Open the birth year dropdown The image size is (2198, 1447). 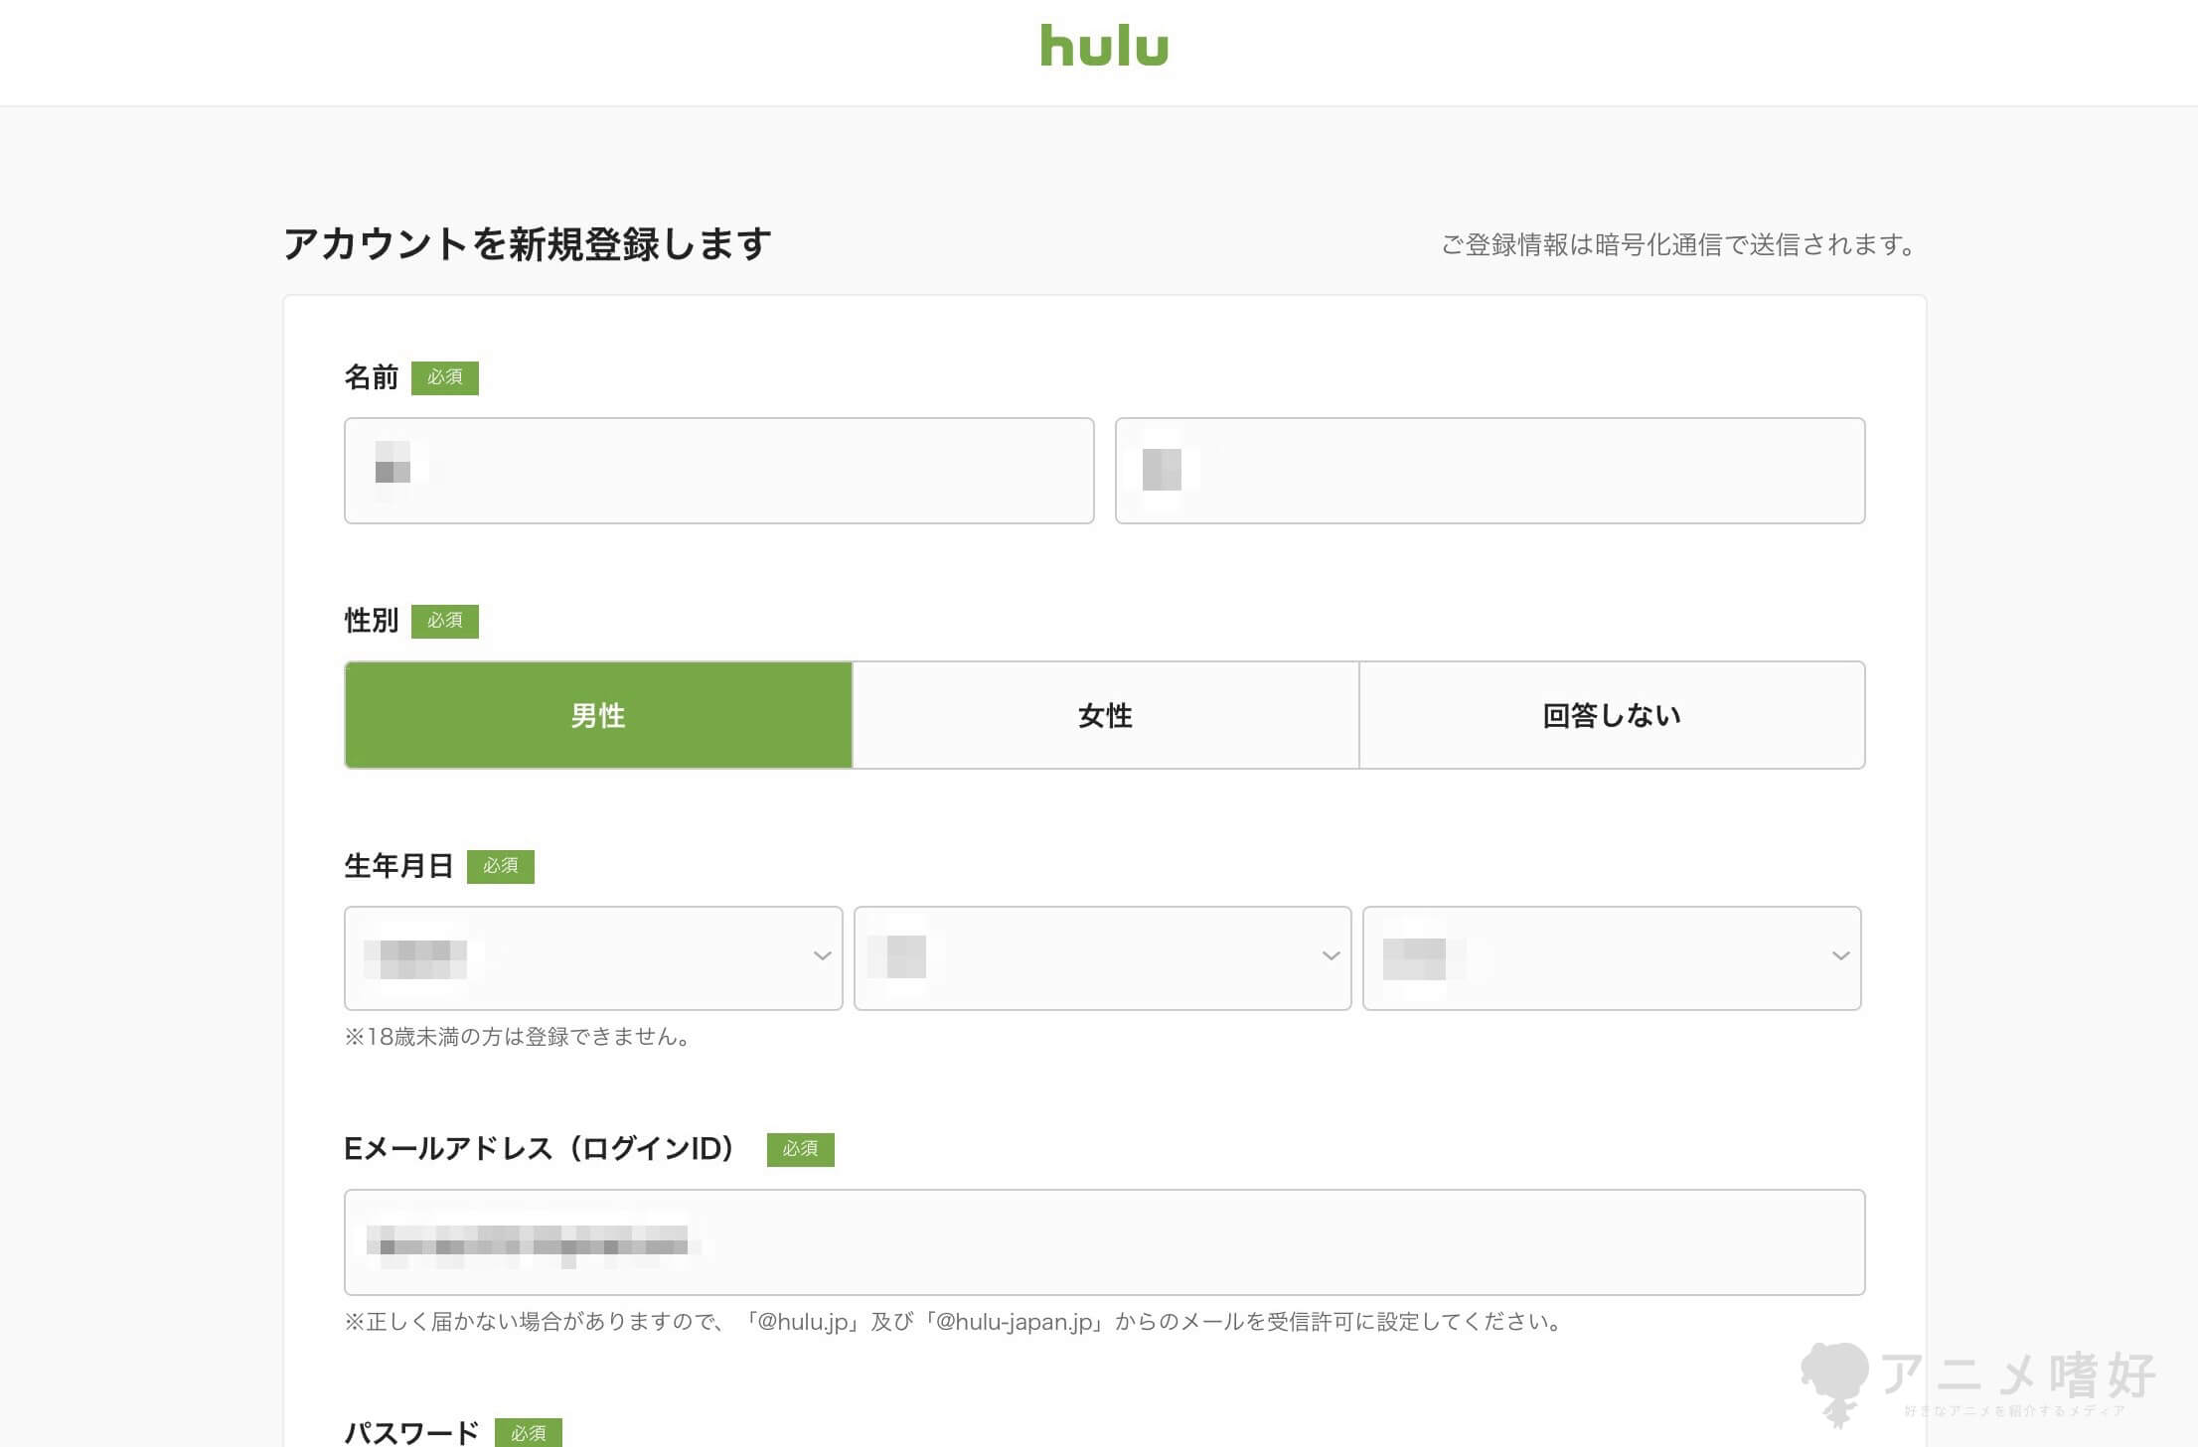593,957
